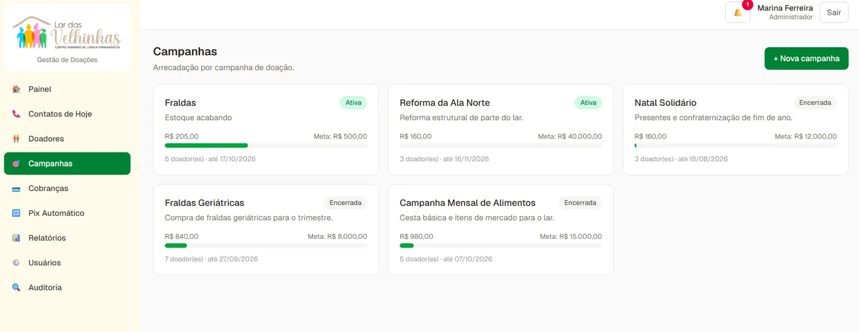Click 'R$ 840,00' amount
859x332 pixels.
click(182, 236)
